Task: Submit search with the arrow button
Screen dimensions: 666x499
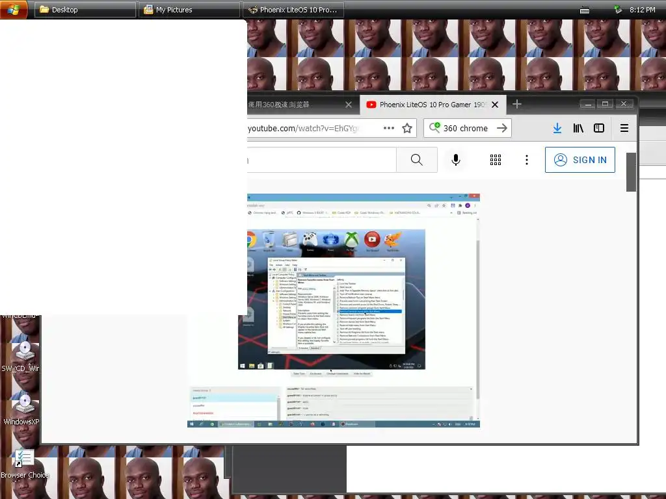Action: pos(502,128)
